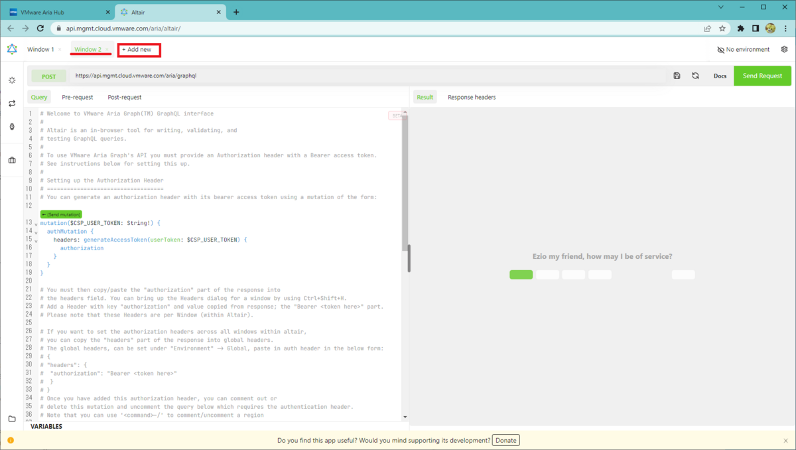This screenshot has height=450, width=796.
Task: Bookmark the page with the star icon
Action: pyautogui.click(x=722, y=29)
